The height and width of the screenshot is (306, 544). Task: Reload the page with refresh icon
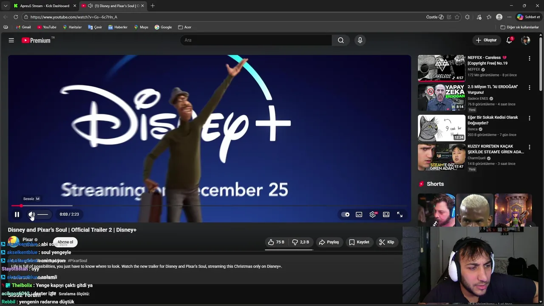tap(16, 17)
